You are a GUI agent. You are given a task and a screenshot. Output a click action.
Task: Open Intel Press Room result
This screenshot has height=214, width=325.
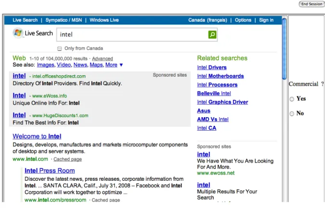50,171
